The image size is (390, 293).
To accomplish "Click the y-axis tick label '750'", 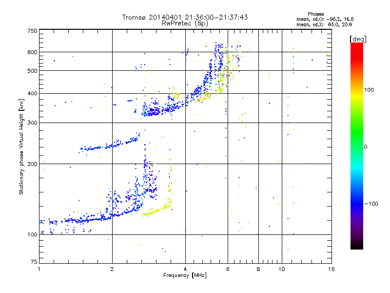I will (x=33, y=31).
